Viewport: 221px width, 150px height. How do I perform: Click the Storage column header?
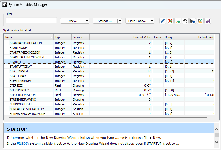[80, 37]
